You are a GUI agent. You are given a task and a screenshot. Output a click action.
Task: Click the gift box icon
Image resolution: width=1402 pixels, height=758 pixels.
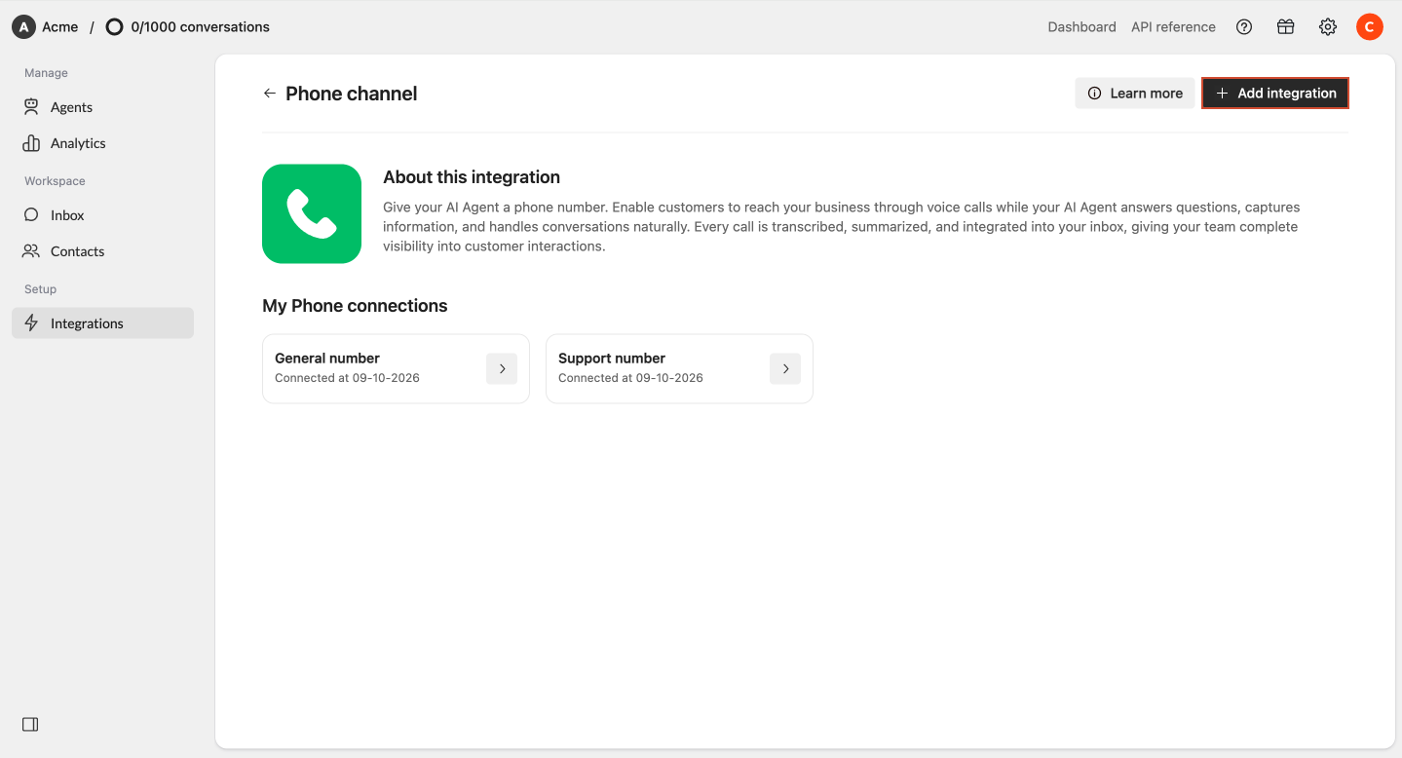pos(1286,27)
